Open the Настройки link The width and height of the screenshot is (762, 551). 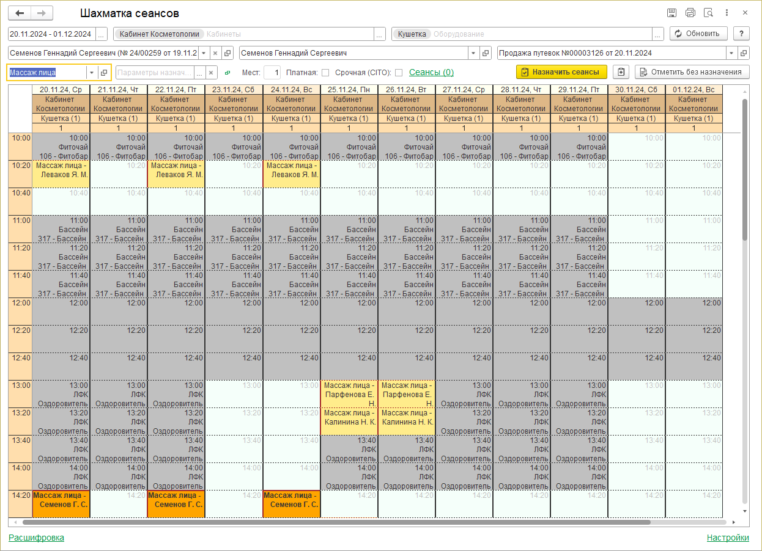pos(728,538)
